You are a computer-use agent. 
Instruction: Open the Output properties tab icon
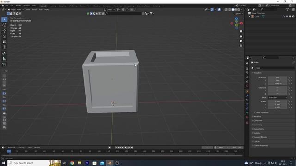pos(247,73)
